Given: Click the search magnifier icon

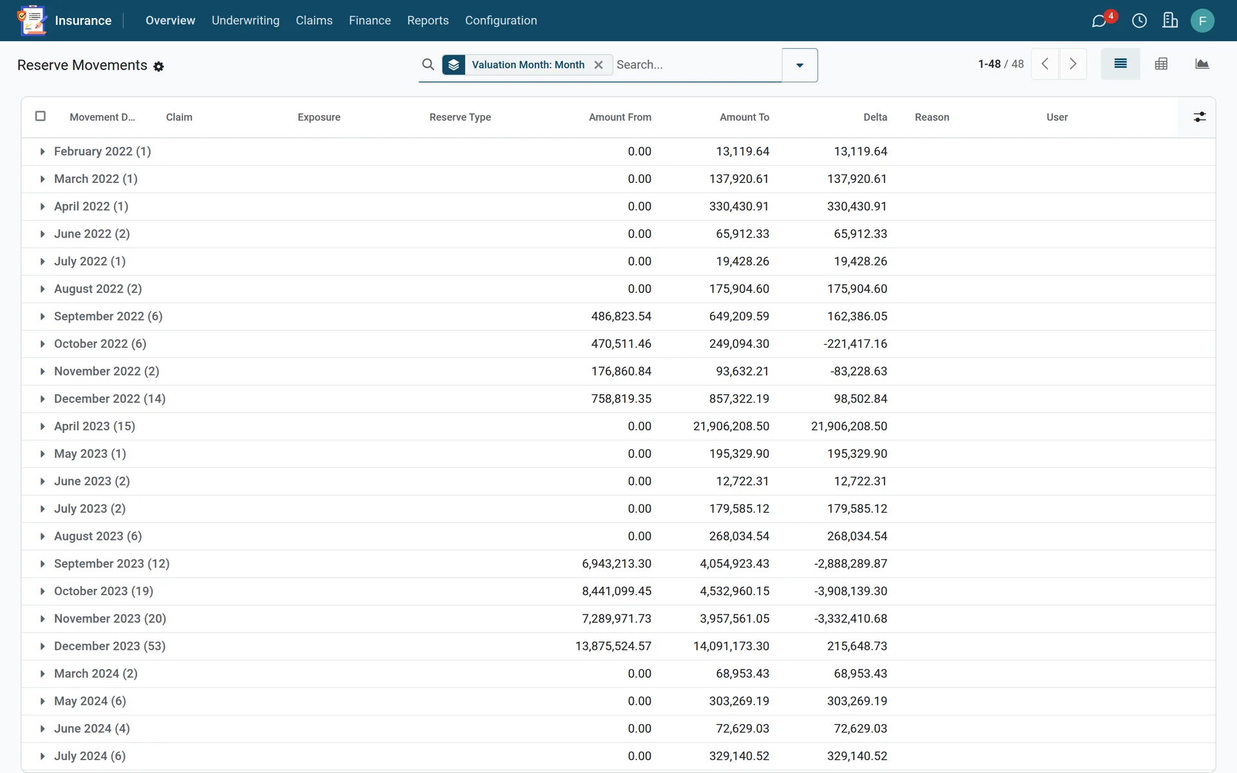Looking at the screenshot, I should pos(428,64).
